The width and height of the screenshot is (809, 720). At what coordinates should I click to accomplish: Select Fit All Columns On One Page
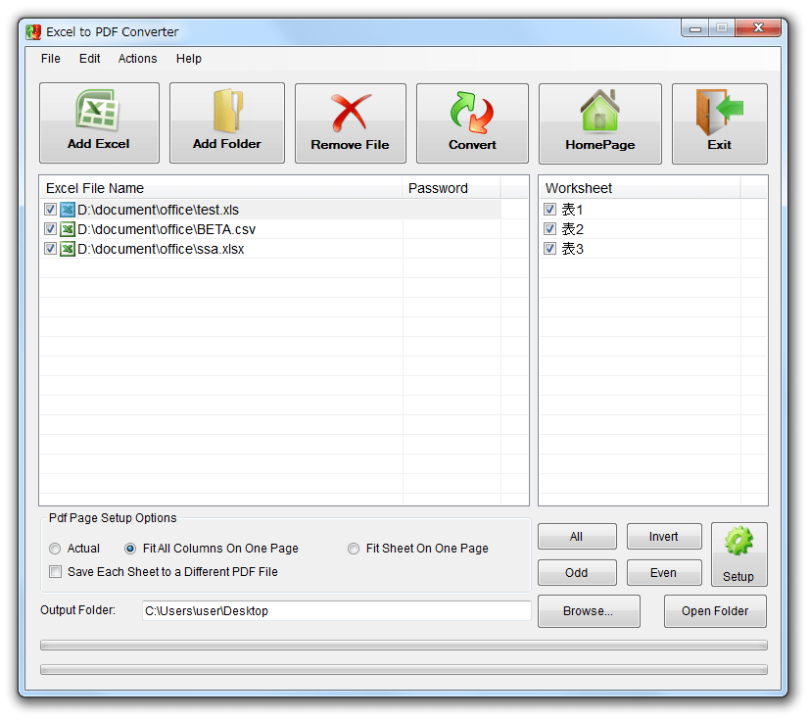click(x=130, y=549)
